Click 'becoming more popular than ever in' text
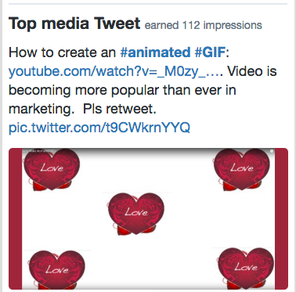This screenshot has height=292, width=296. pyautogui.click(x=122, y=90)
